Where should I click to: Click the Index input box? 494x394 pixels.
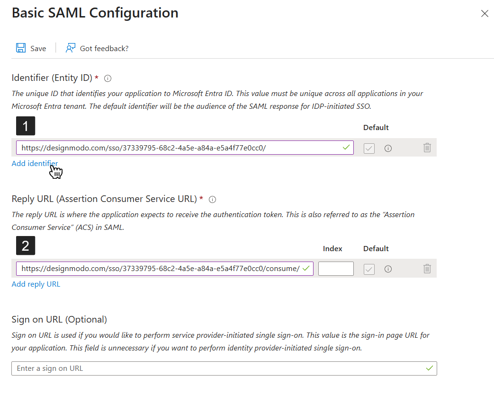(336, 269)
